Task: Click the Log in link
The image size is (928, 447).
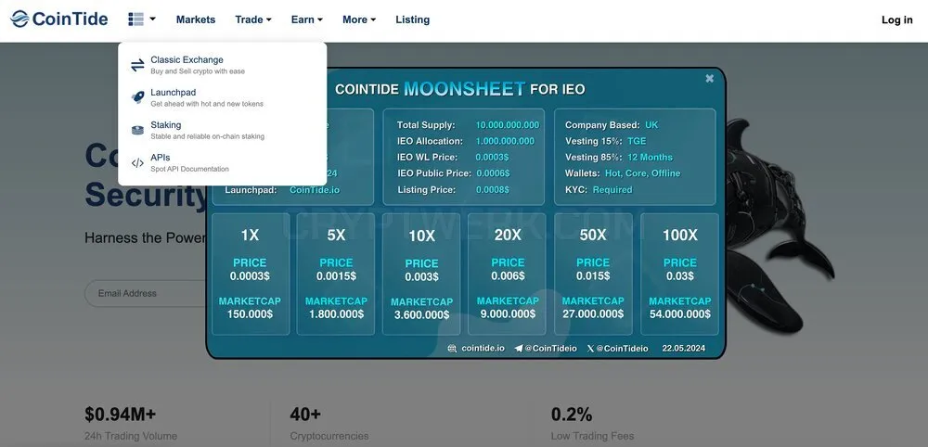Action: point(896,19)
